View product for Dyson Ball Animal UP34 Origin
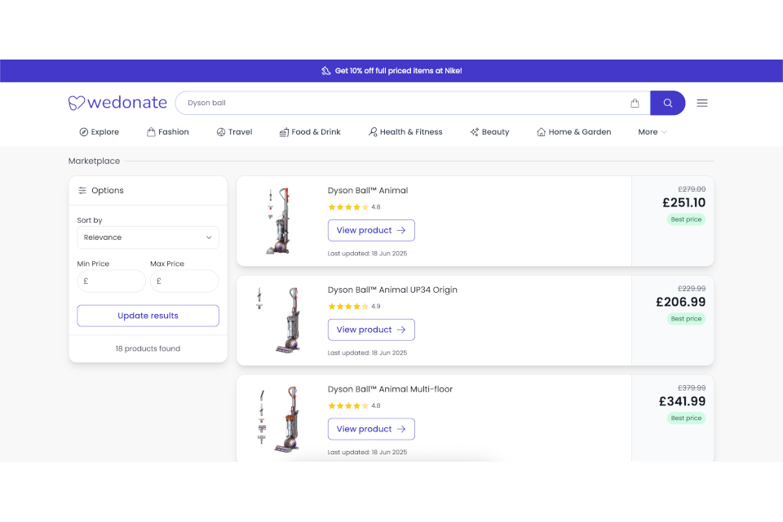This screenshot has width=783, height=522. pyautogui.click(x=371, y=330)
